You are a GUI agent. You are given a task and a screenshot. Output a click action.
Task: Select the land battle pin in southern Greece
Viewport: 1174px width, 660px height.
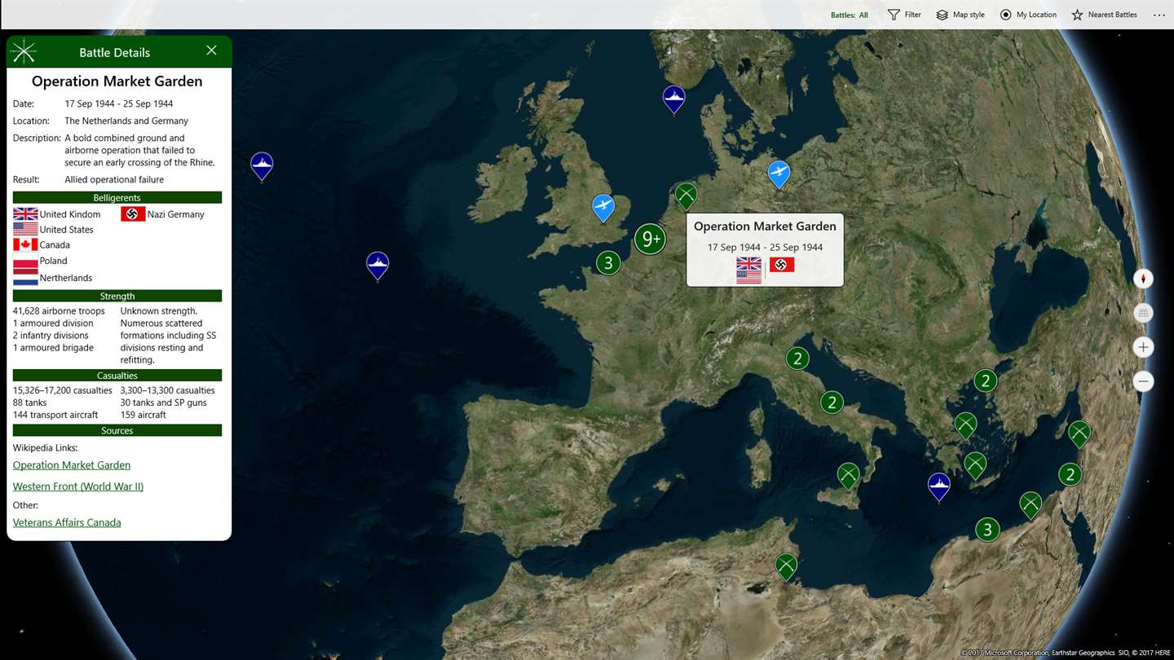[x=975, y=464]
